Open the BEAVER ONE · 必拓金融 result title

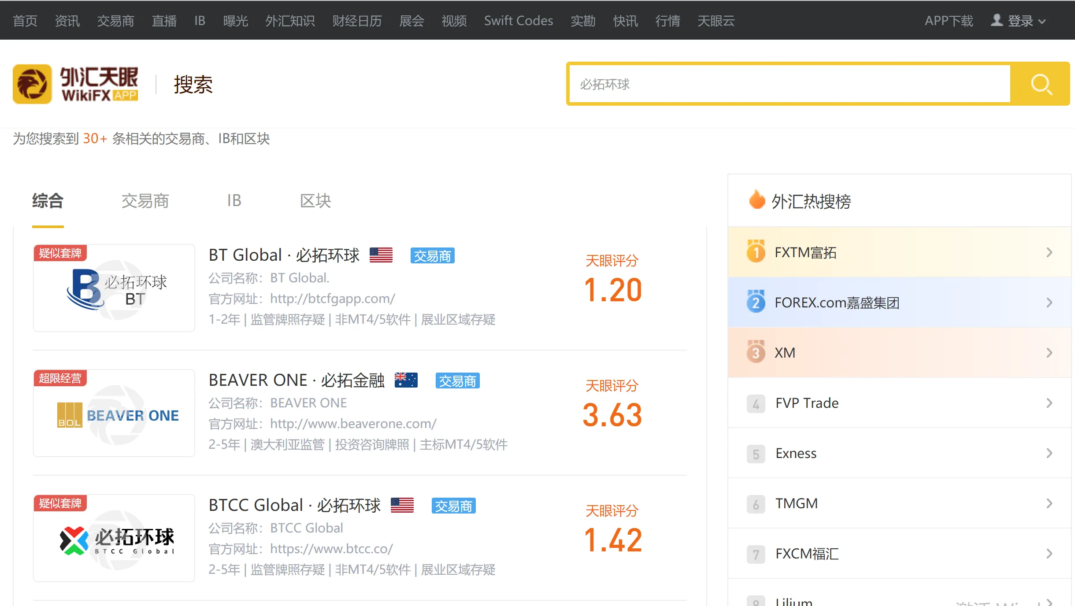297,380
